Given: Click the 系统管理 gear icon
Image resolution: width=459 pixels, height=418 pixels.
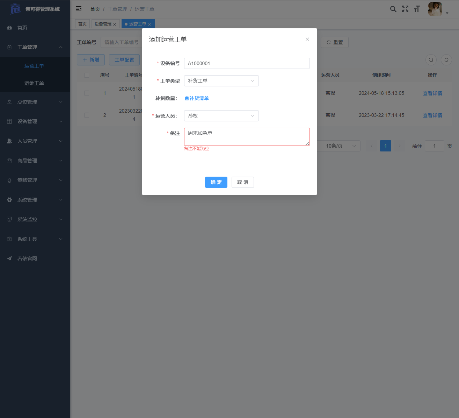Looking at the screenshot, I should 9,200.
